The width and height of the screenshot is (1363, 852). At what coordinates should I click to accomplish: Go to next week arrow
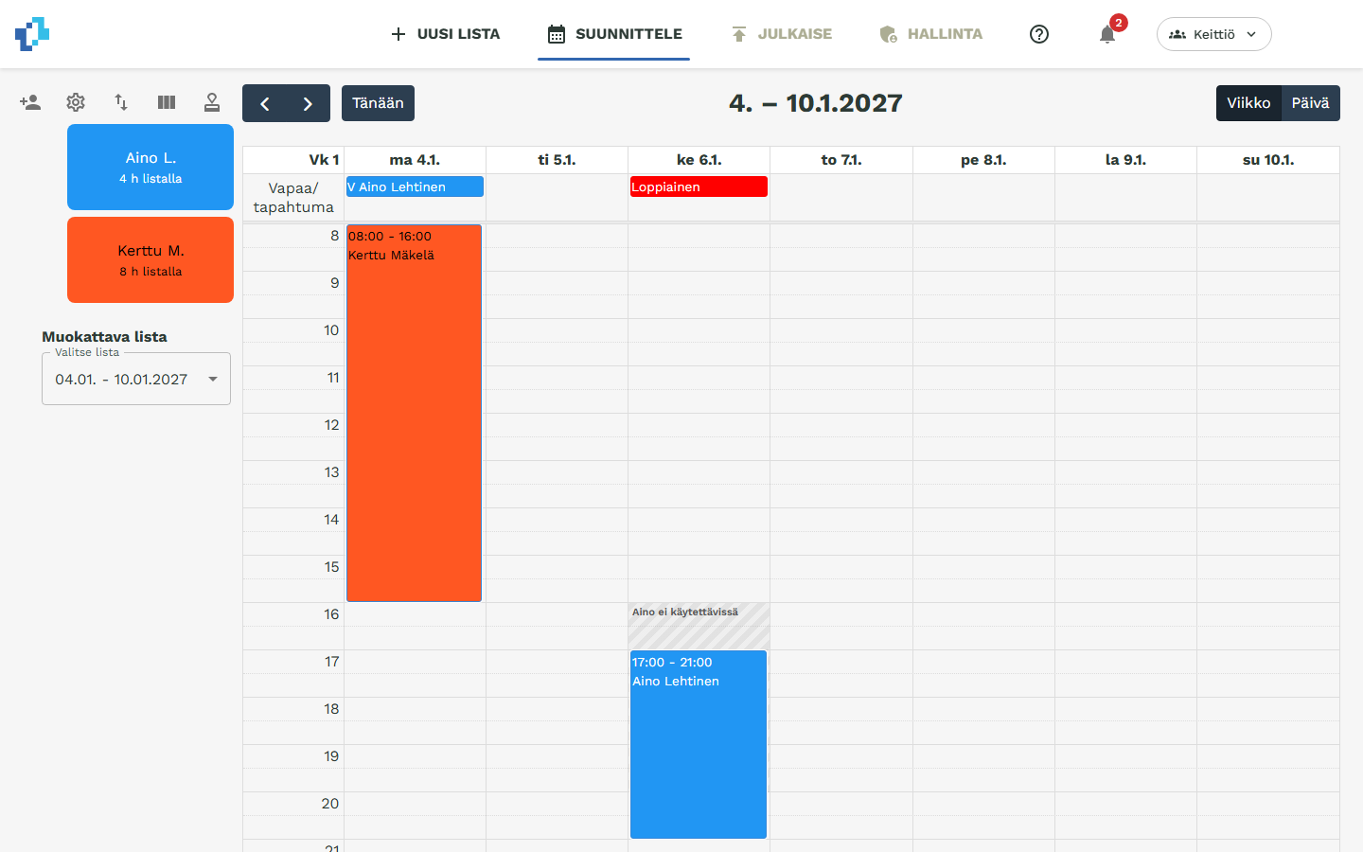point(308,103)
